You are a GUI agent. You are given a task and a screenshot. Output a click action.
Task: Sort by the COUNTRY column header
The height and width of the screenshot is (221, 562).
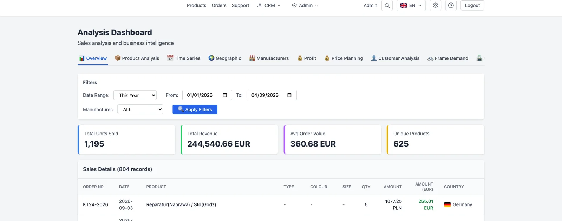tap(454, 187)
